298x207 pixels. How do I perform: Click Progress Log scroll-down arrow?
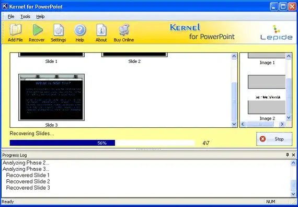pyautogui.click(x=293, y=194)
